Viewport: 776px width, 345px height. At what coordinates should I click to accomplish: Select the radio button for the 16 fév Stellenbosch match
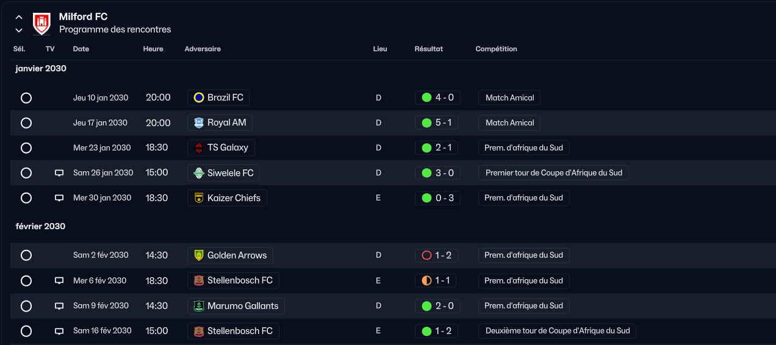[x=26, y=331]
